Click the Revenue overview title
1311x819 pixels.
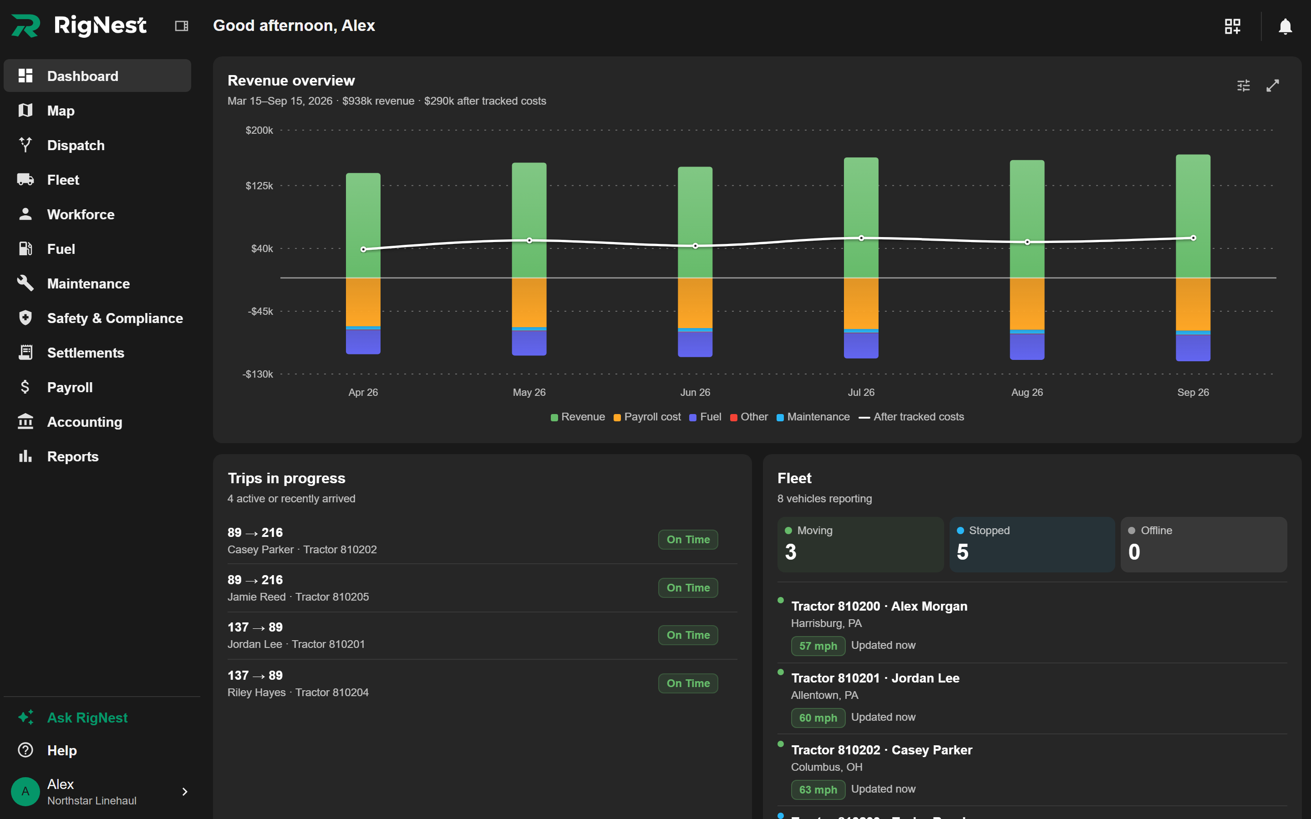click(x=291, y=81)
